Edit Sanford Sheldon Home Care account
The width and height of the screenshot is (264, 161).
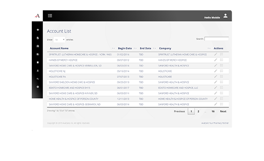pyautogui.click(x=216, y=82)
